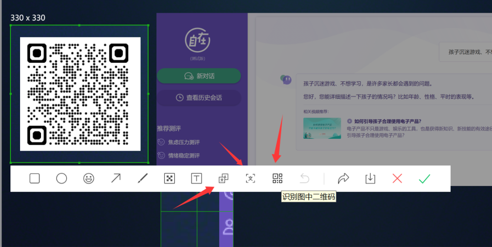Save screenshot with download icon

click(370, 178)
